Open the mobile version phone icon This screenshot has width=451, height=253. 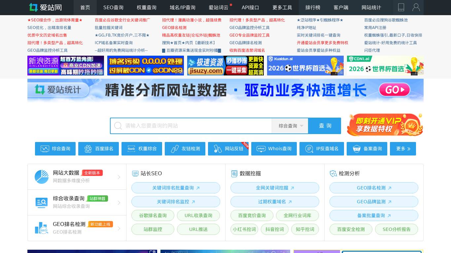click(401, 7)
